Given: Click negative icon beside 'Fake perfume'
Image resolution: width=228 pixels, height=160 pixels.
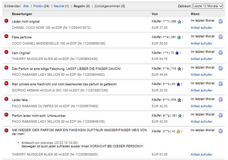Looking at the screenshot, I should 6,36.
